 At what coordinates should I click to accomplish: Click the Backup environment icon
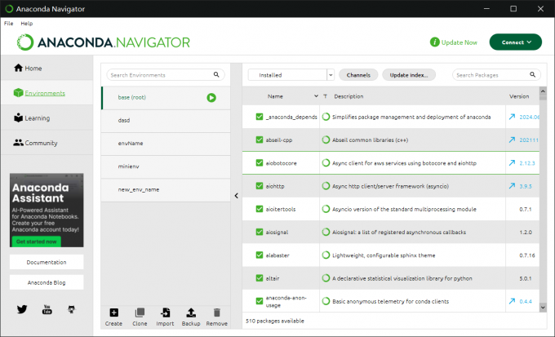191,313
